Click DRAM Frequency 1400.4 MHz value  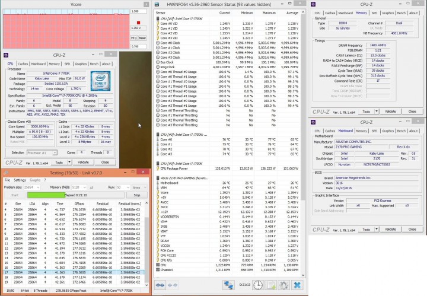click(378, 46)
